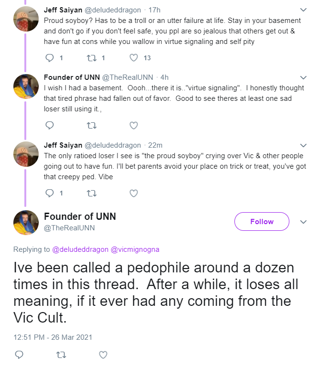Reply to Jeff Saiyan's 22m tweet
The image size is (318, 367).
[50, 194]
